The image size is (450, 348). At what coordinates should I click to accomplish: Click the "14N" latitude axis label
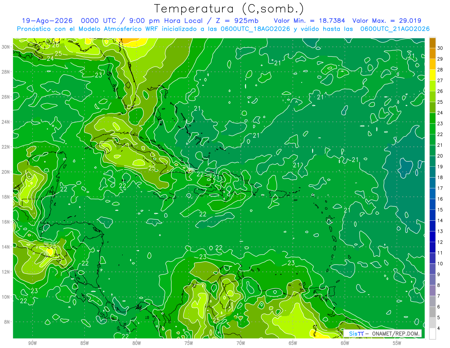point(6,247)
